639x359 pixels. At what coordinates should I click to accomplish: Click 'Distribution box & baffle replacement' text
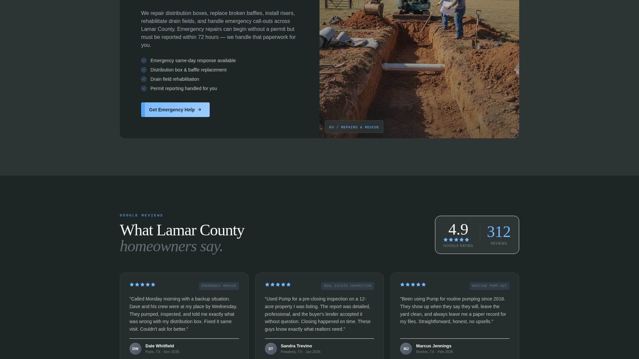(188, 70)
